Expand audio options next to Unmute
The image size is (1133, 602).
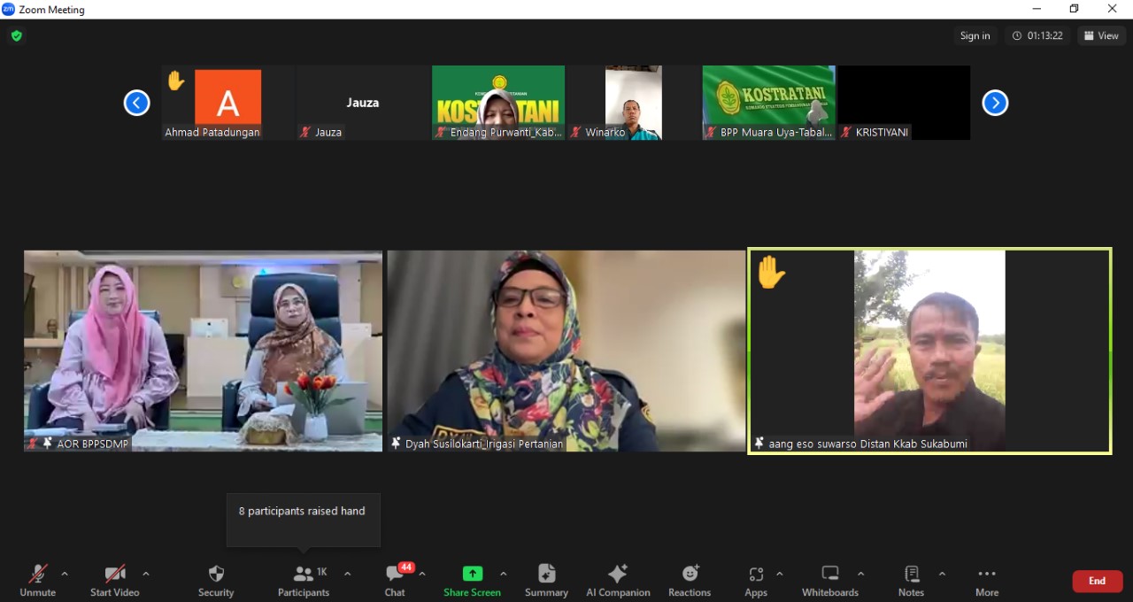pyautogui.click(x=64, y=574)
